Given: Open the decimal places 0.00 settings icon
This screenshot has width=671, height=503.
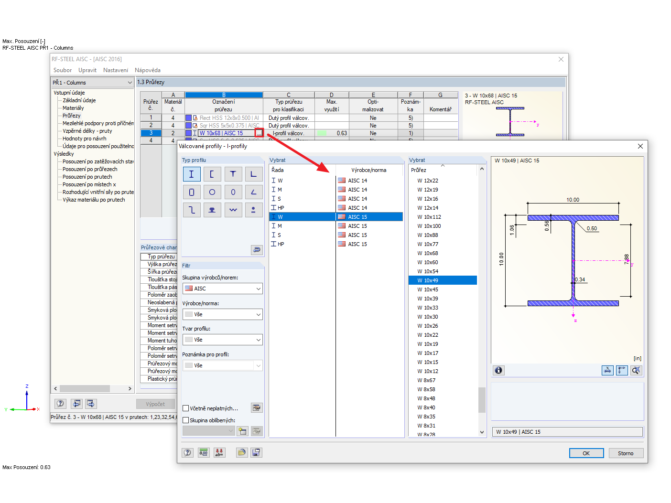Looking at the screenshot, I should [204, 453].
